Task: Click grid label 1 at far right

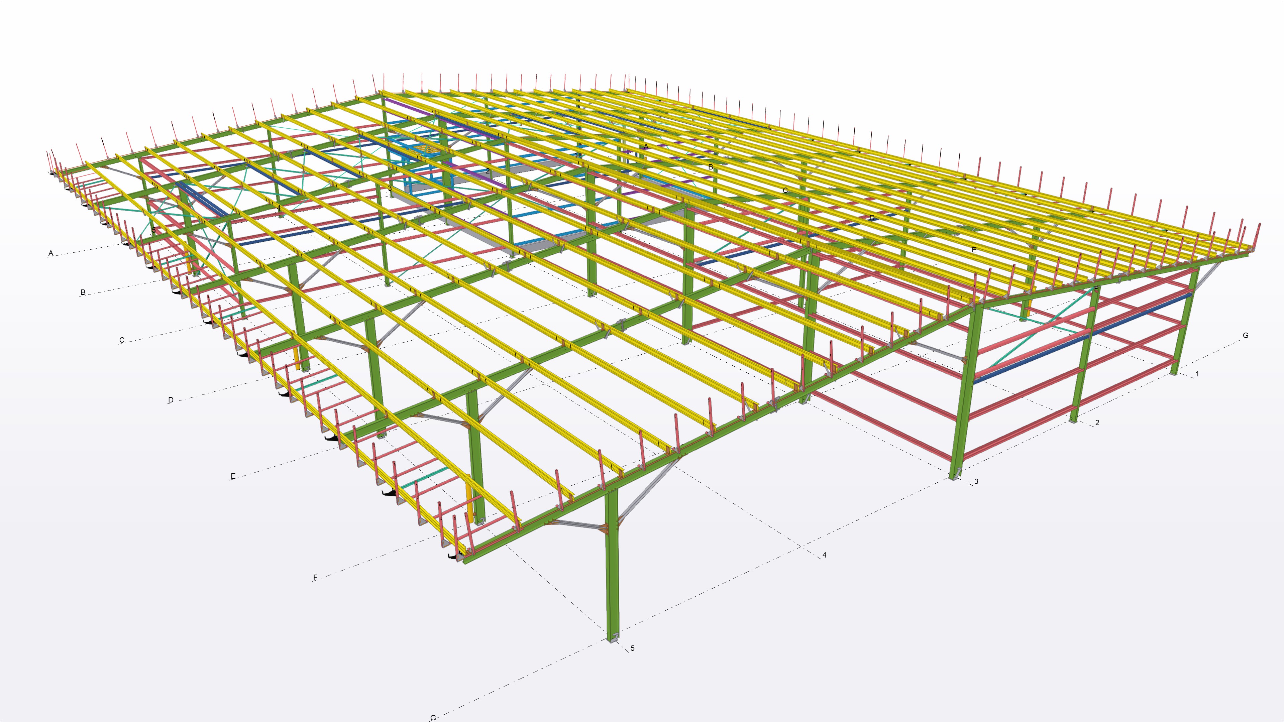Action: 1197,374
